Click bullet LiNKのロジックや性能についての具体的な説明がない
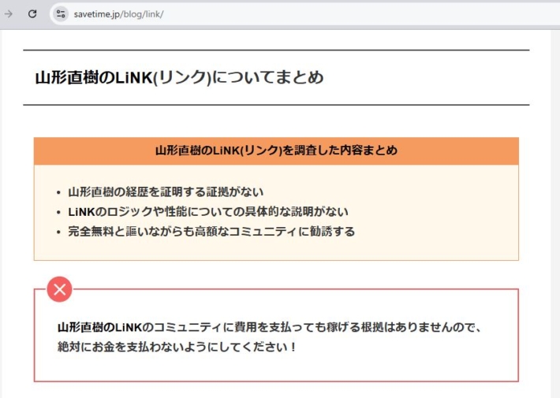This screenshot has width=560, height=398. click(208, 212)
